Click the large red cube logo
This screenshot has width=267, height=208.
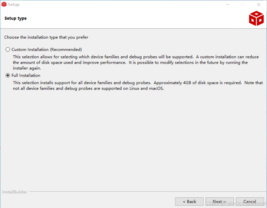pyautogui.click(x=256, y=18)
